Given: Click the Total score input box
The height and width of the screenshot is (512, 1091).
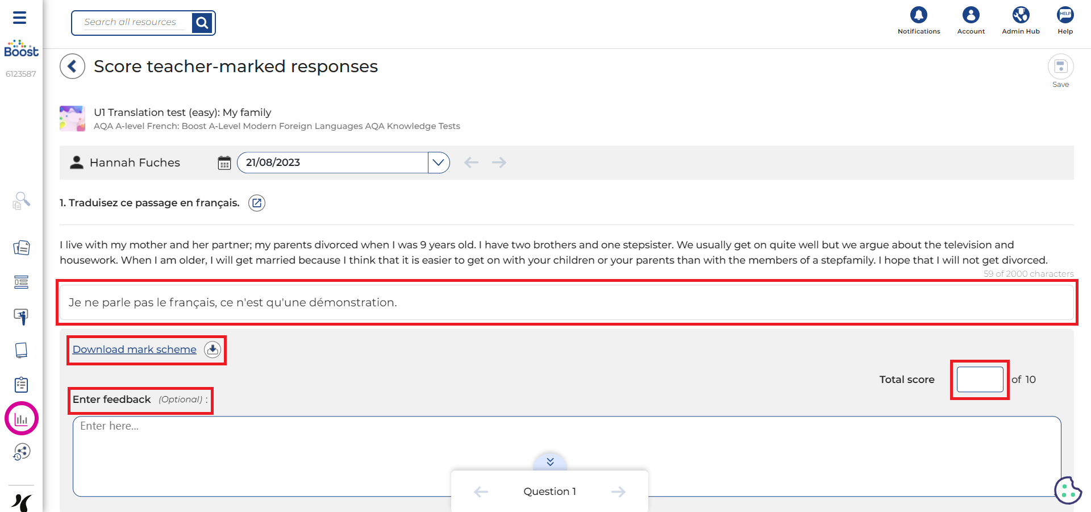Looking at the screenshot, I should [x=980, y=380].
